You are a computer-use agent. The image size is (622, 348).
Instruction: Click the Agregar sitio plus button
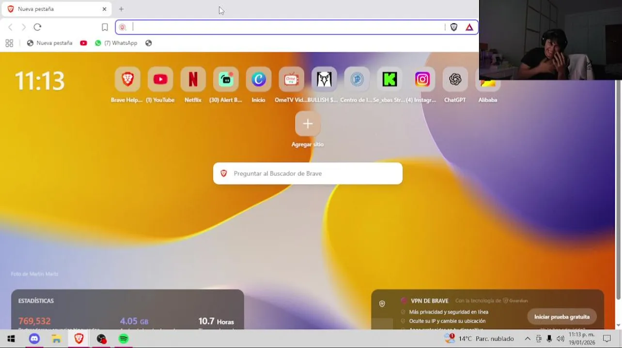tap(308, 124)
